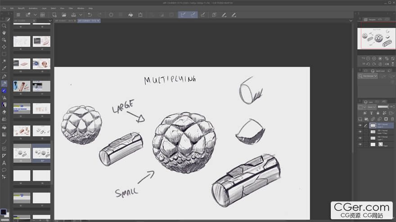Select the third layer row

tap(376, 138)
